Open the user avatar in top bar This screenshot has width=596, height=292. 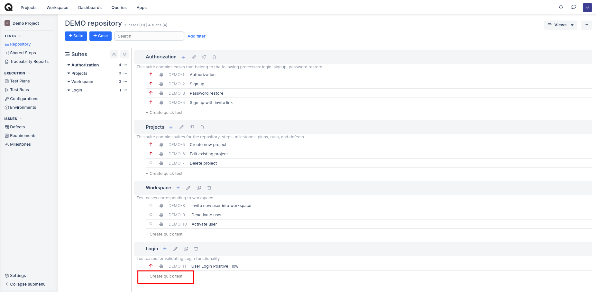pyautogui.click(x=587, y=7)
